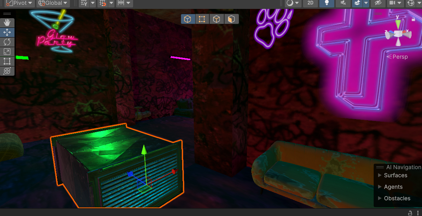Select the Move tool
The image size is (422, 216).
click(x=7, y=33)
